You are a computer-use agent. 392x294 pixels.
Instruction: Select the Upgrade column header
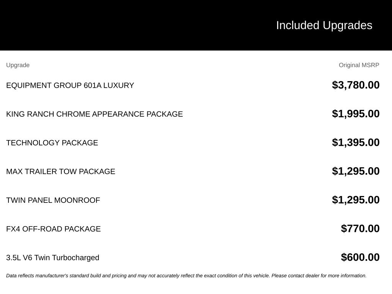point(18,65)
